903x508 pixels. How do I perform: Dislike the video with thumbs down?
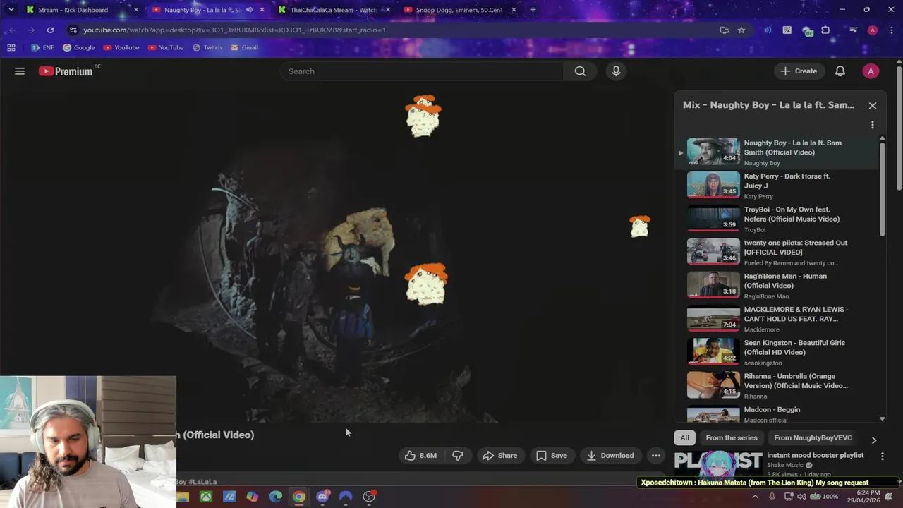coord(458,456)
